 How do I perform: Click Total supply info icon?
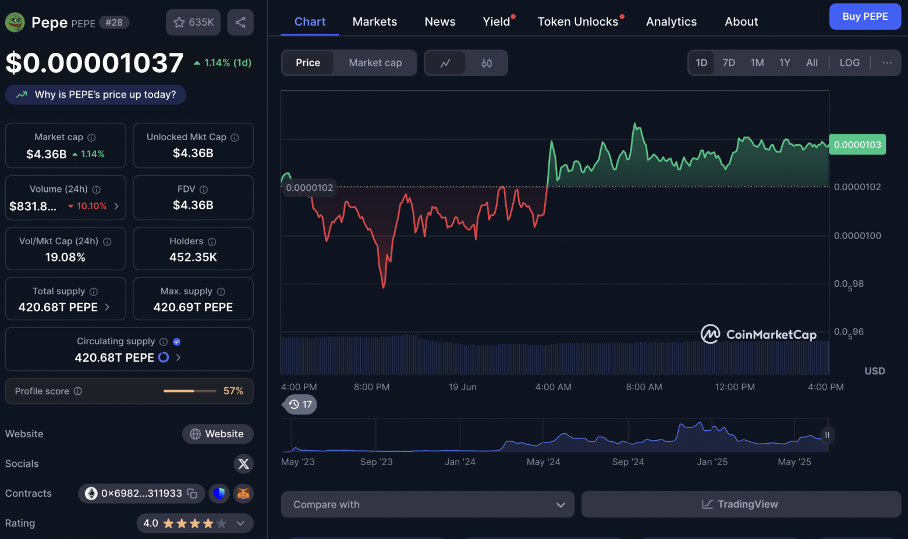94,292
